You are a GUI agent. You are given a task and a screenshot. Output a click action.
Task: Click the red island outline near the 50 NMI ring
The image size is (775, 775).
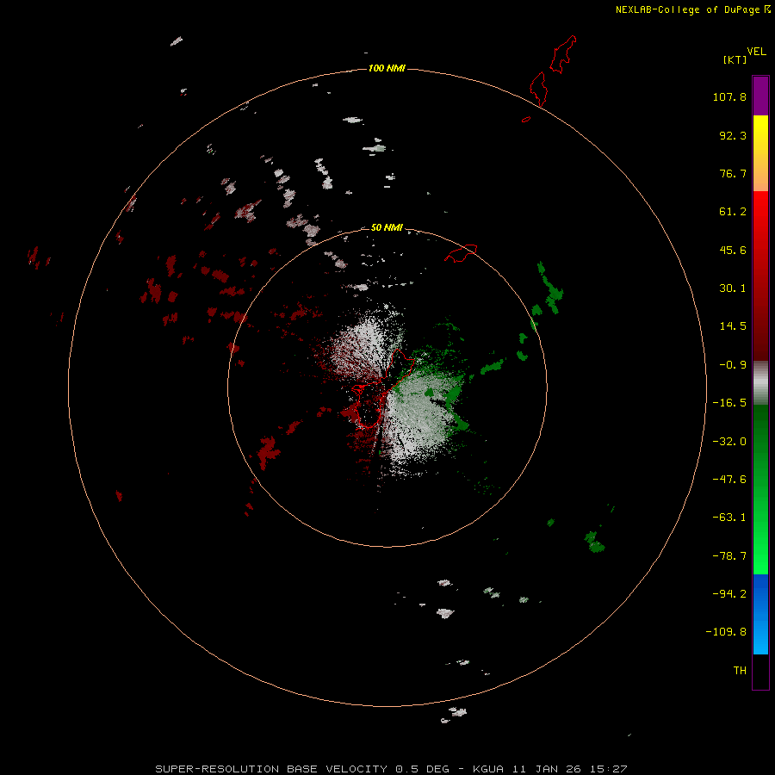click(x=461, y=253)
